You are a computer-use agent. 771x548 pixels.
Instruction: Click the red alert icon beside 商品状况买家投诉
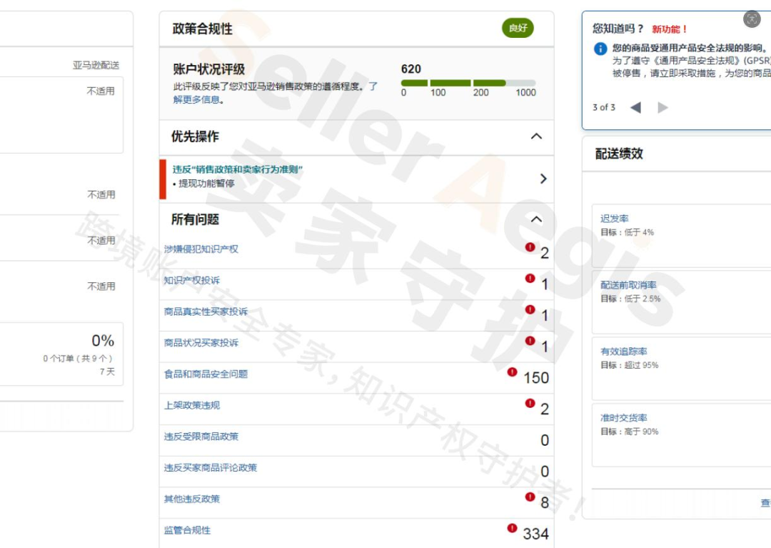pos(530,340)
